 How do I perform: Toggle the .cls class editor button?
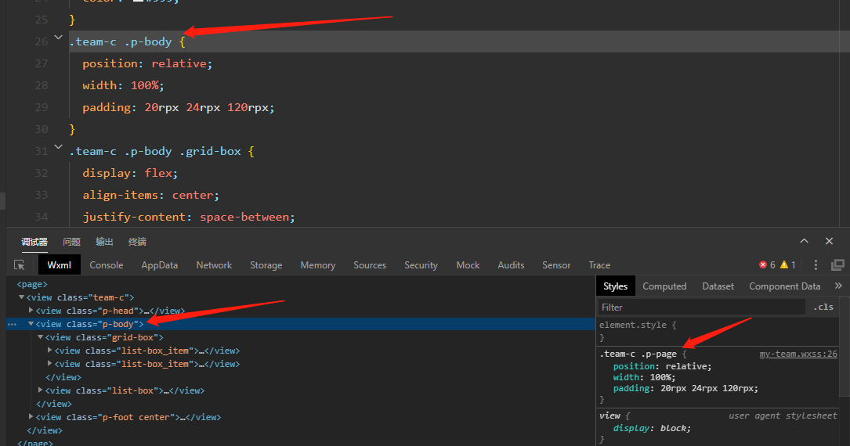click(823, 307)
